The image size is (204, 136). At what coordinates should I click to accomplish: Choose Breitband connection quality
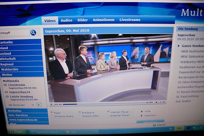[x=80, y=112]
